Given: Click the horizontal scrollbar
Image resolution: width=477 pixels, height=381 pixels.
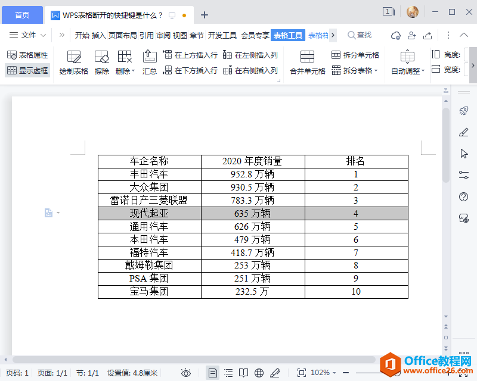Looking at the screenshot, I should [194, 360].
